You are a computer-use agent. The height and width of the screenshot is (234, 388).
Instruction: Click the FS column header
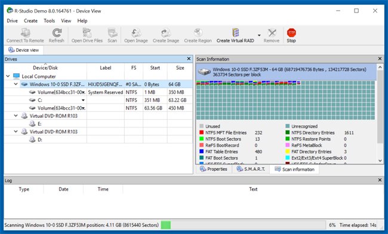tap(134, 68)
